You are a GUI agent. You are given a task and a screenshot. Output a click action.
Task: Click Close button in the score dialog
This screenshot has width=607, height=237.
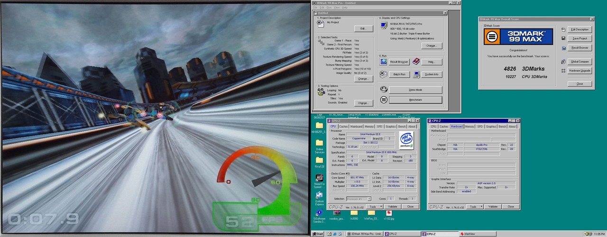[x=579, y=84]
